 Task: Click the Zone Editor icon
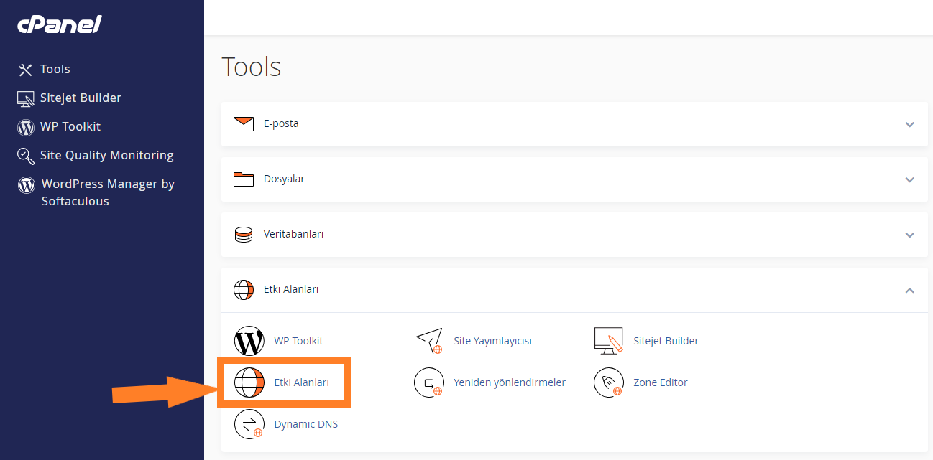pos(609,382)
